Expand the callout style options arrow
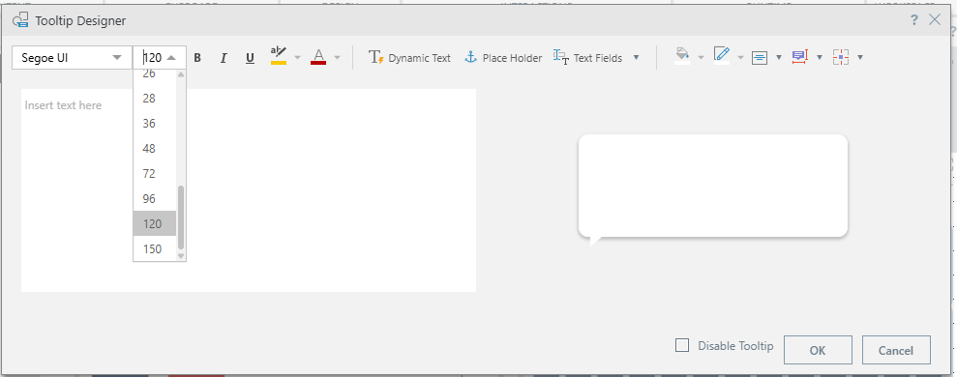The width and height of the screenshot is (957, 377). [x=819, y=58]
